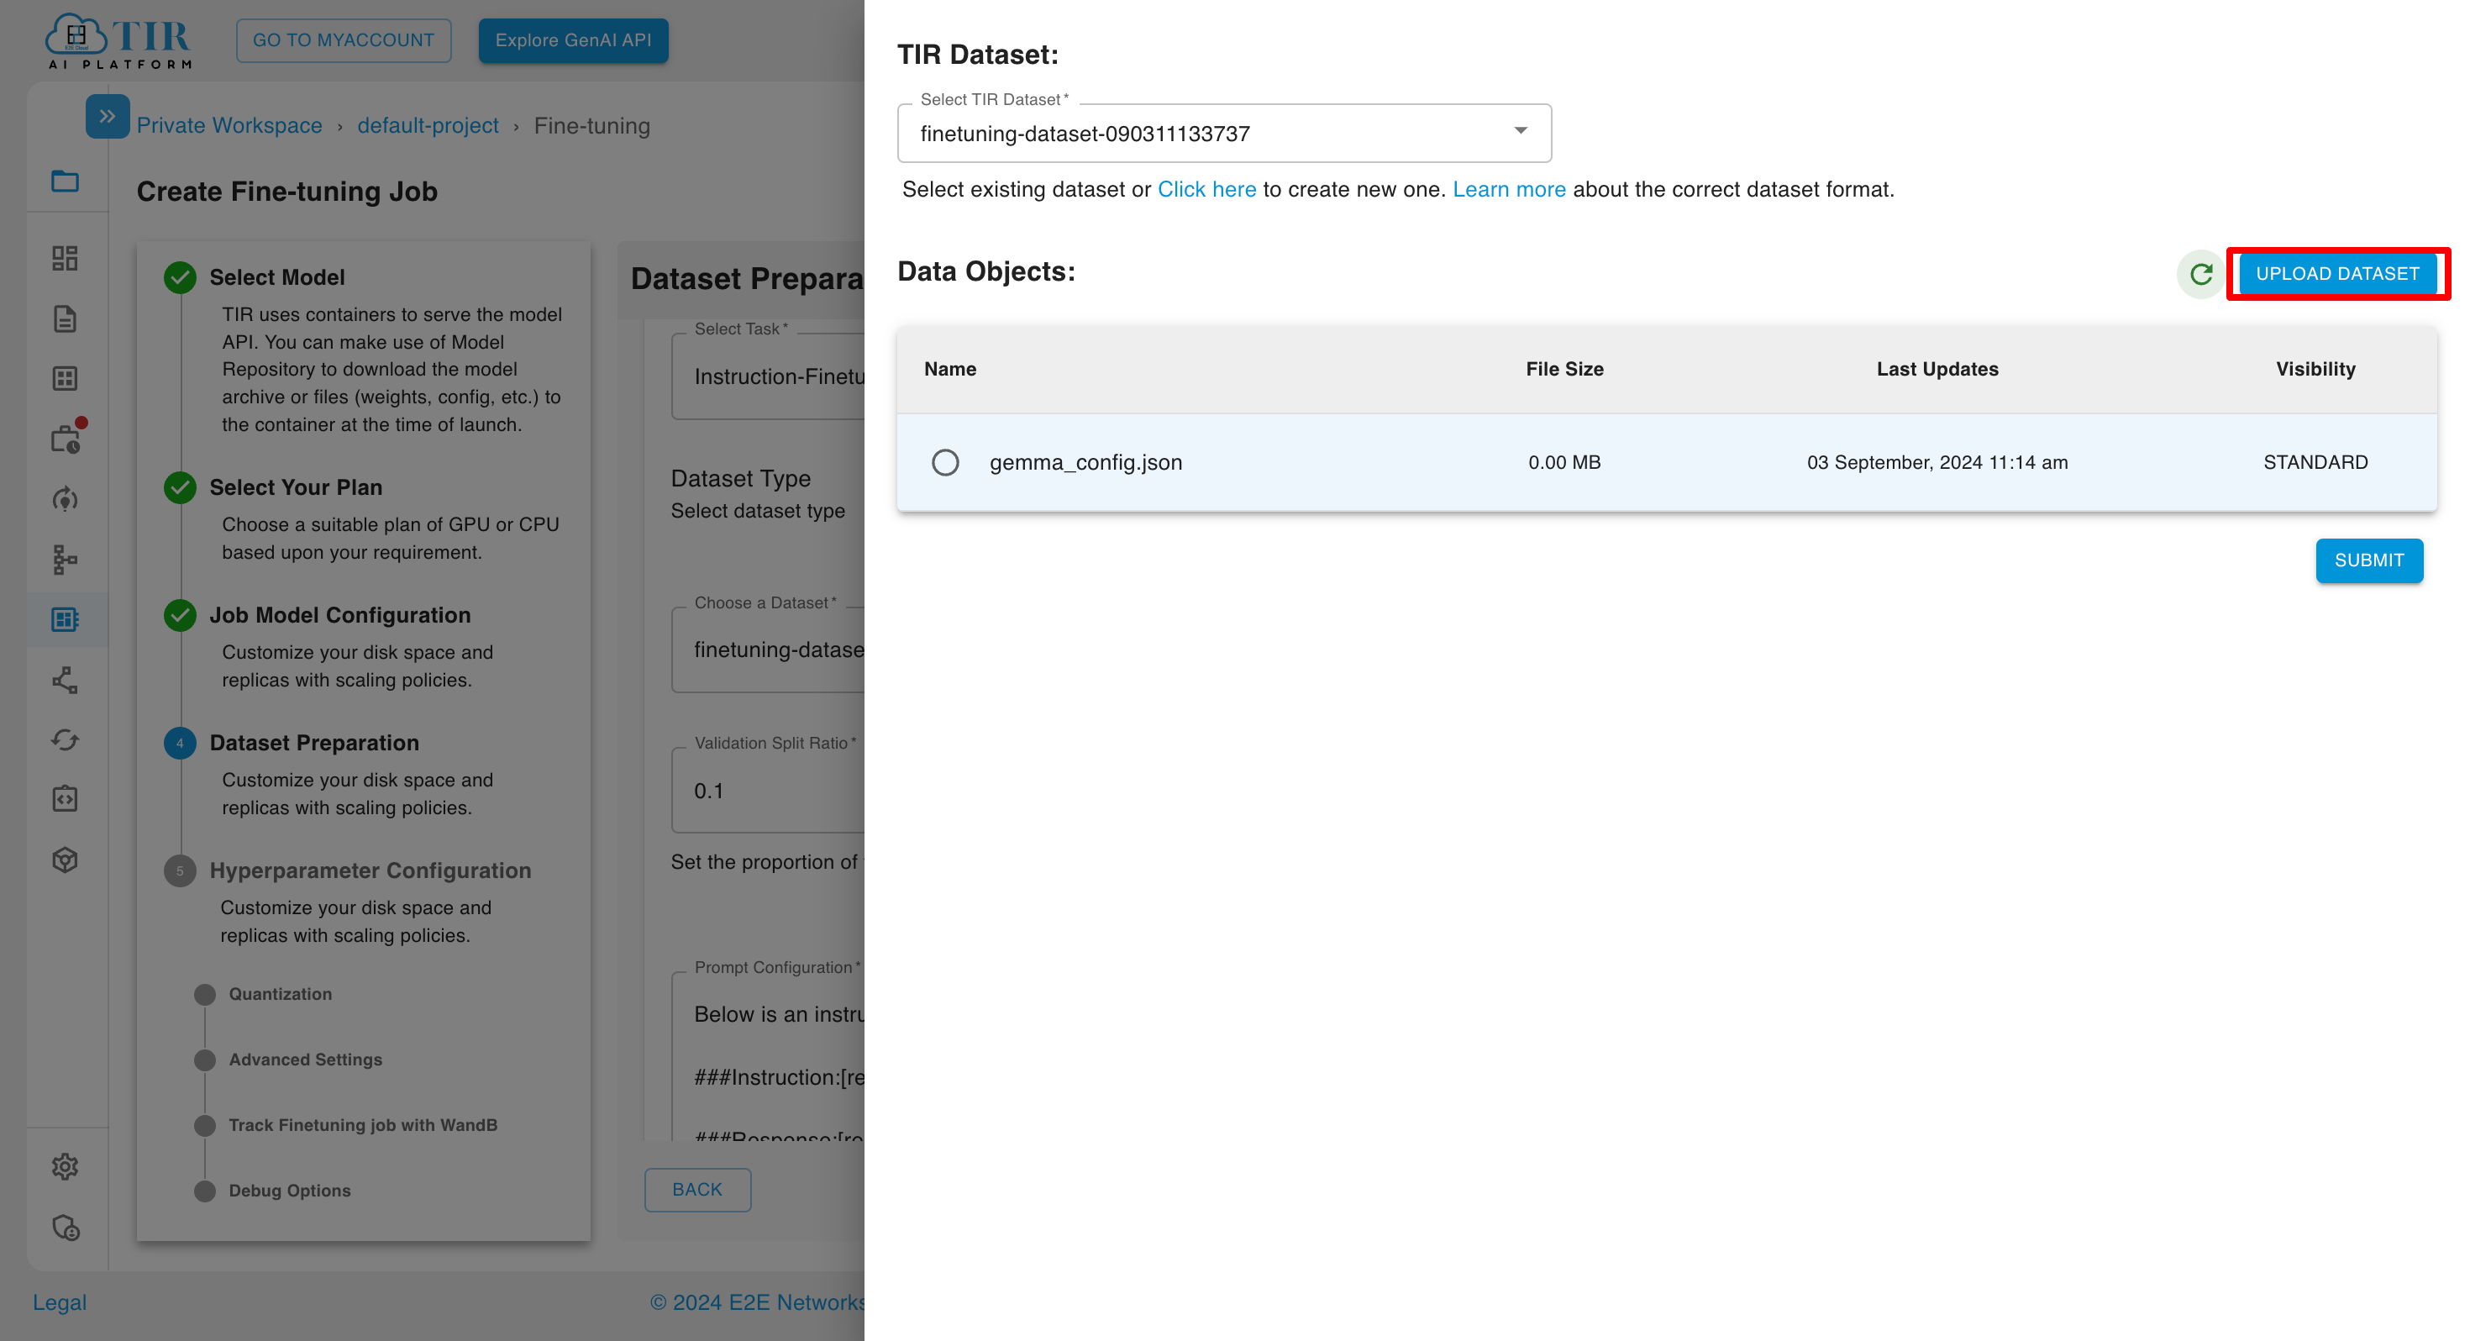Click the UPLOAD DATASET button
The height and width of the screenshot is (1341, 2470).
[x=2336, y=273]
